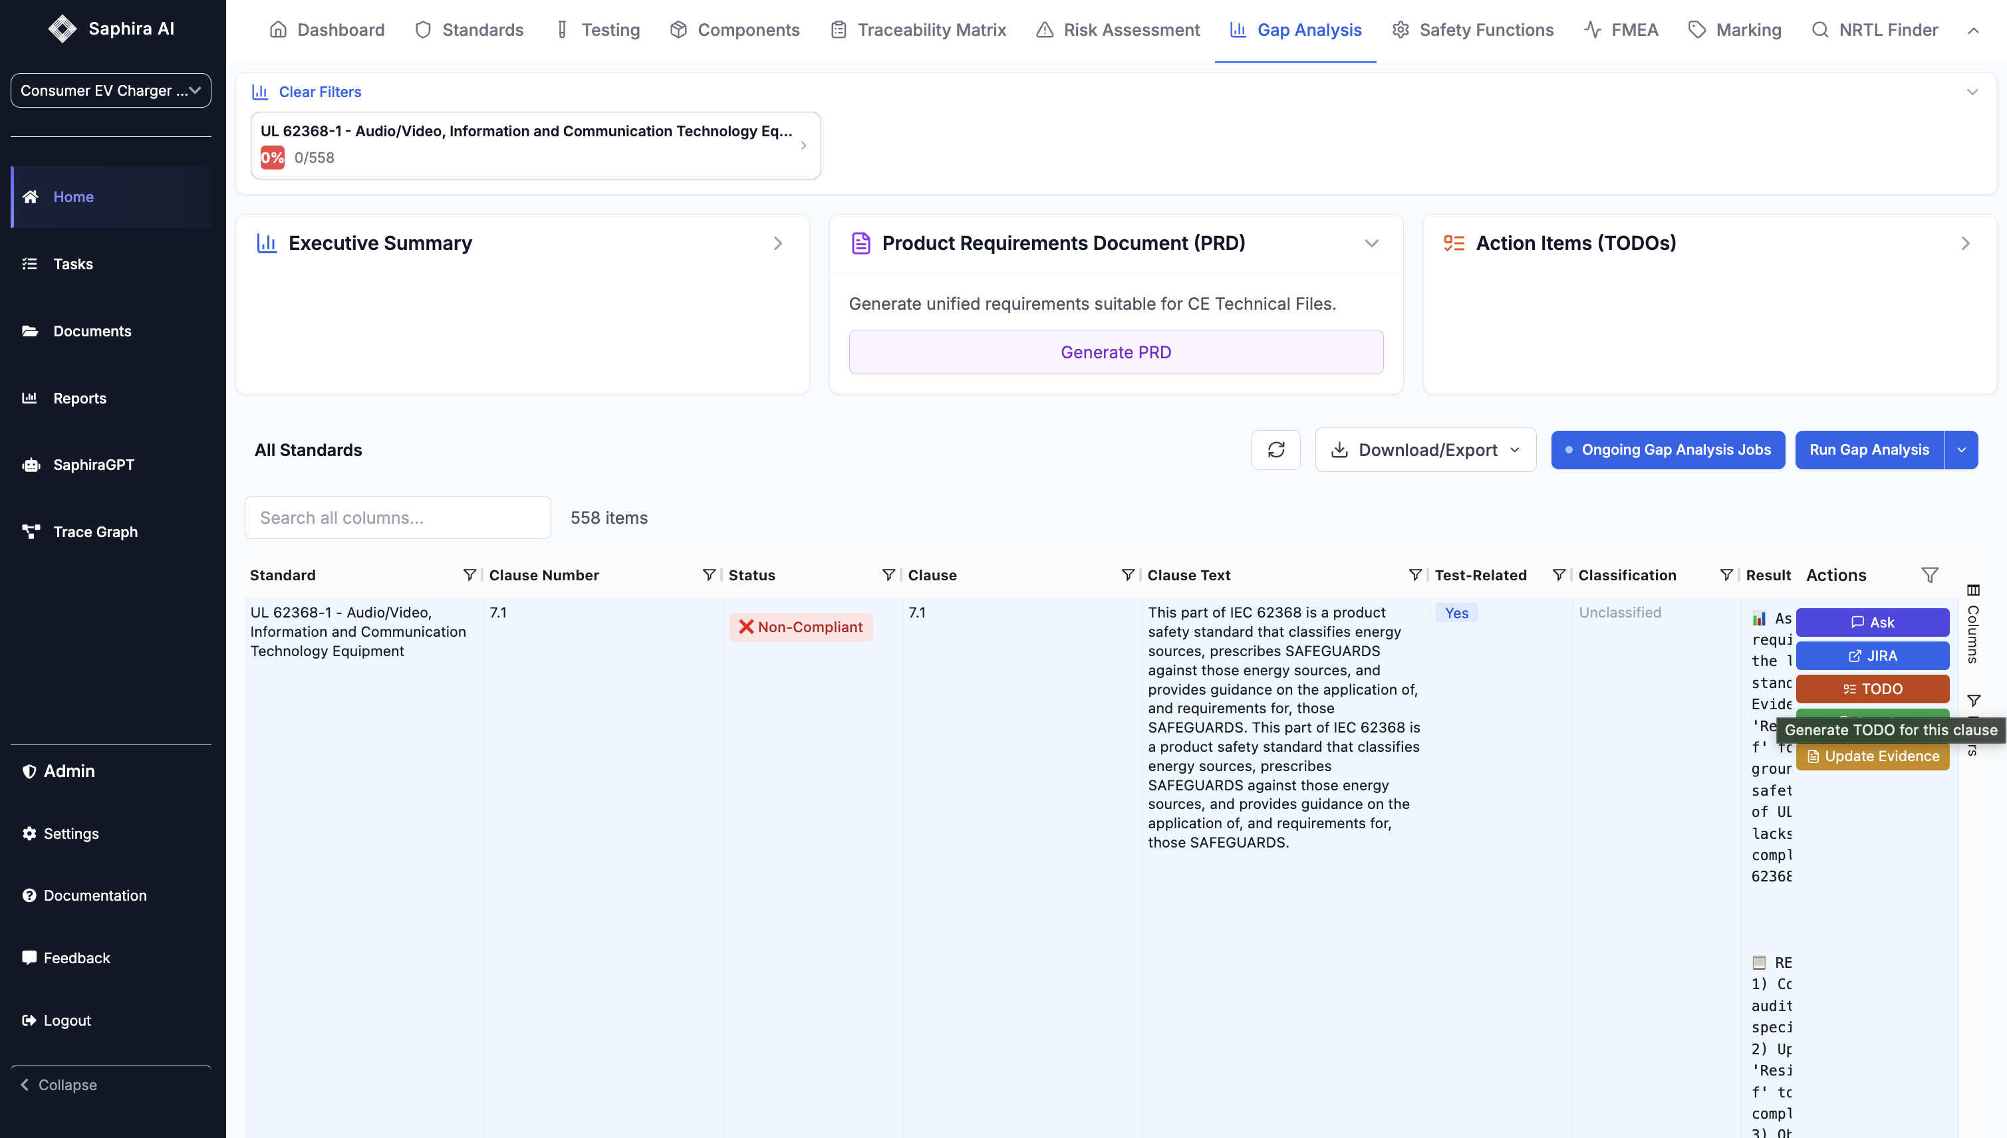Click the Status column filter icon
The height and width of the screenshot is (1138, 2007).
pyautogui.click(x=888, y=575)
